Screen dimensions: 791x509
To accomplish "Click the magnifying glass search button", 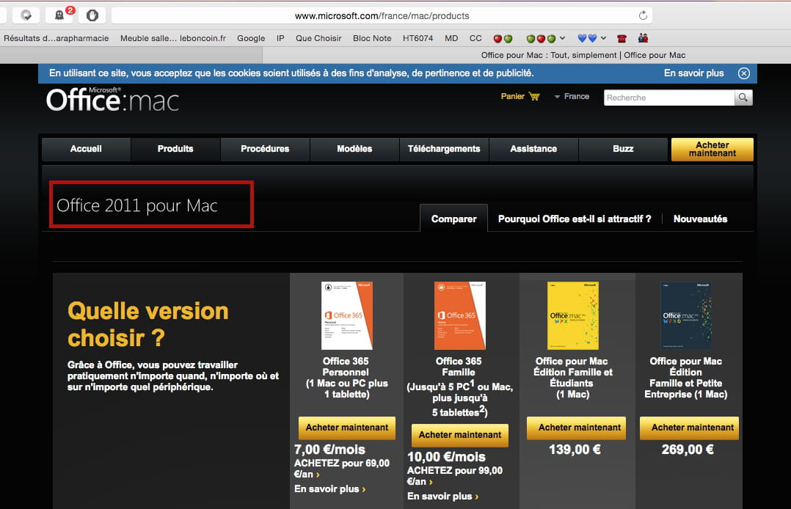I will coord(743,98).
